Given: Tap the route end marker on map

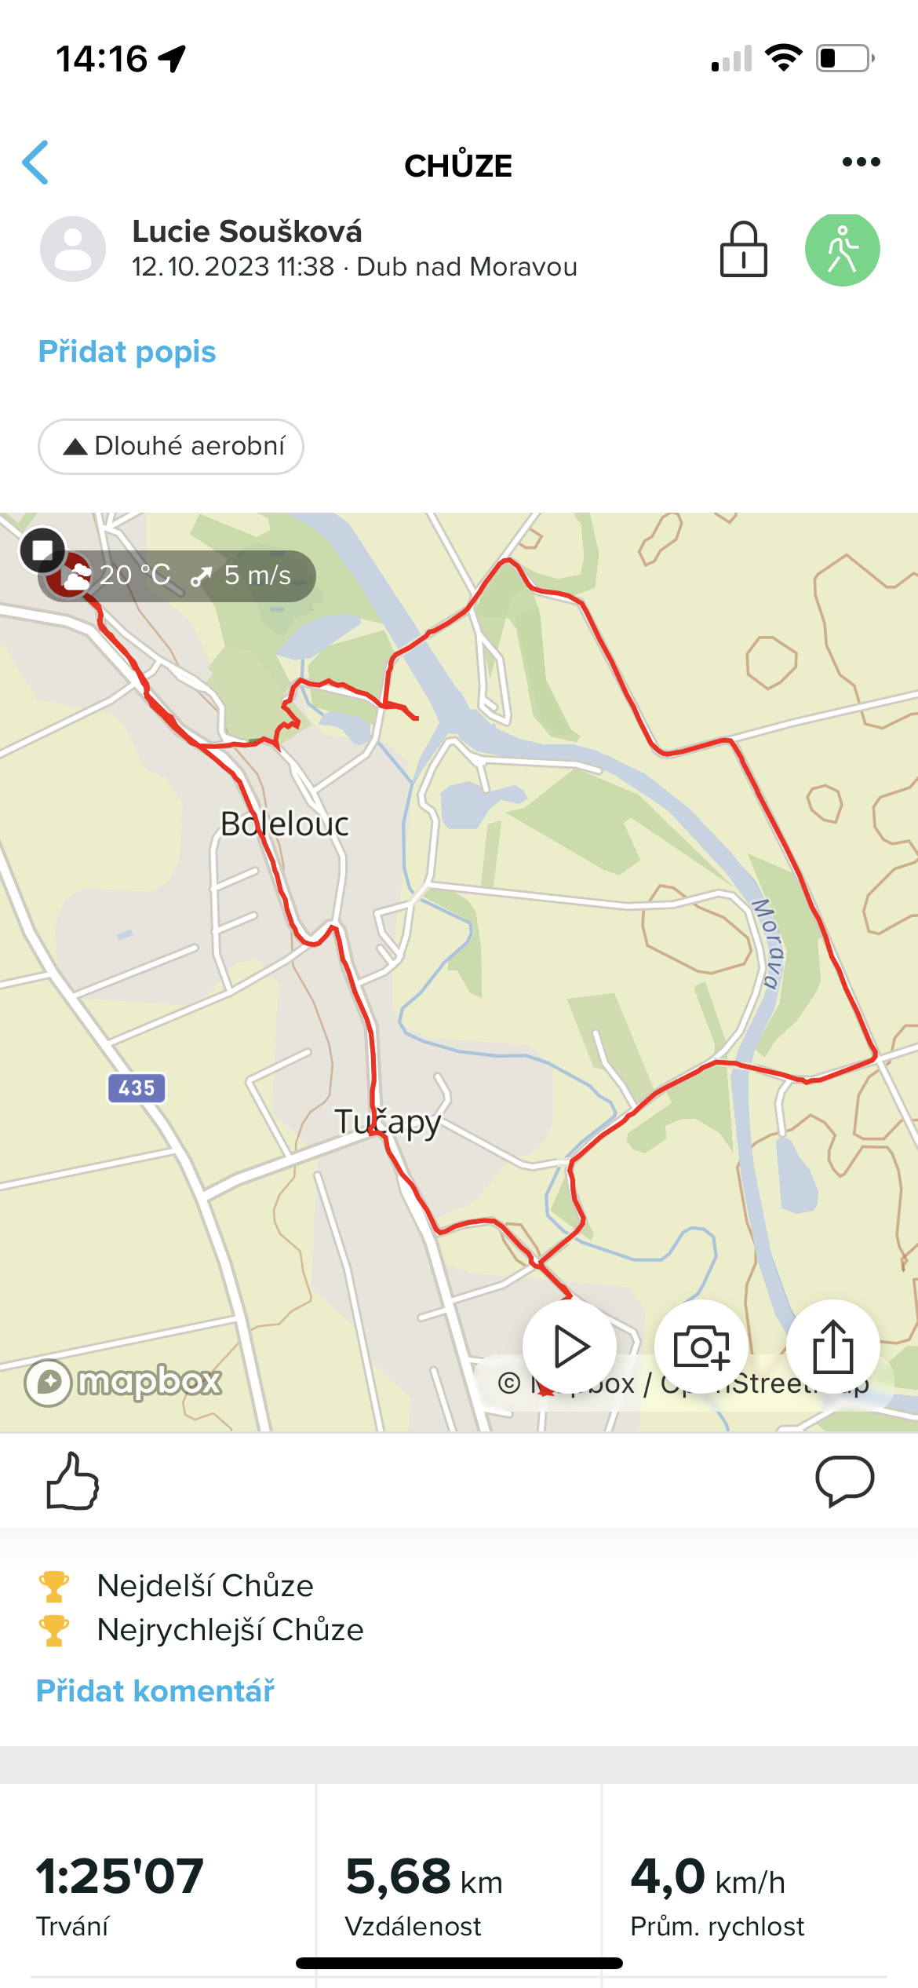Looking at the screenshot, I should click(x=42, y=550).
